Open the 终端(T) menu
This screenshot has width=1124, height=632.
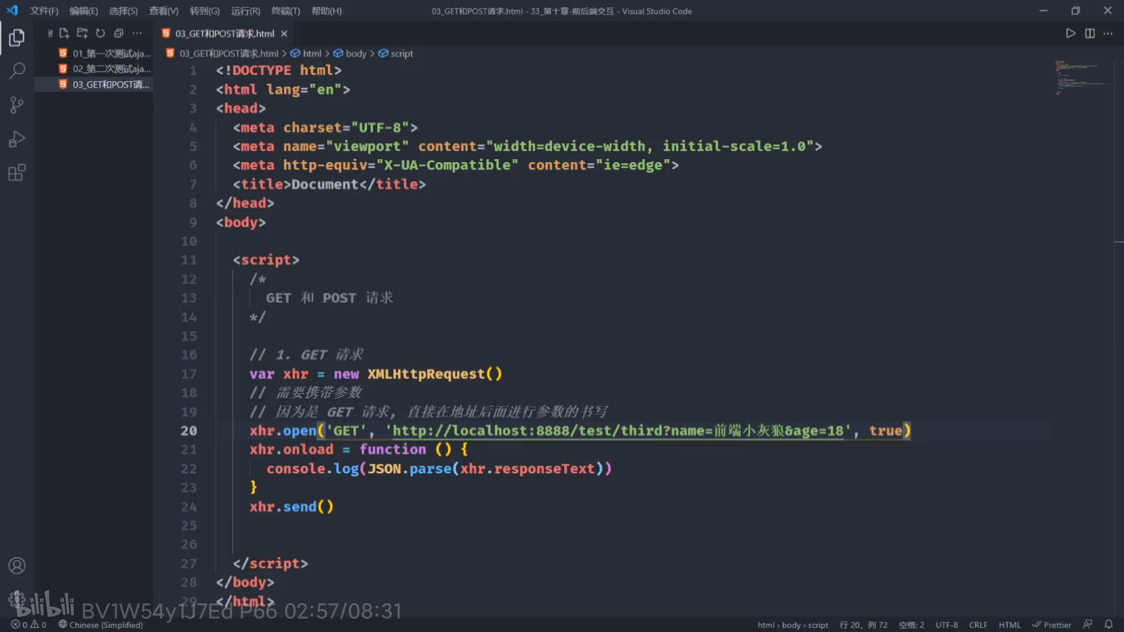point(286,11)
